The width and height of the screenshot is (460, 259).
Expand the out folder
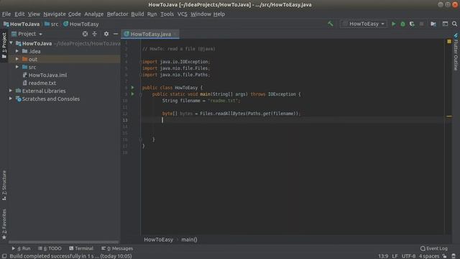(x=17, y=59)
